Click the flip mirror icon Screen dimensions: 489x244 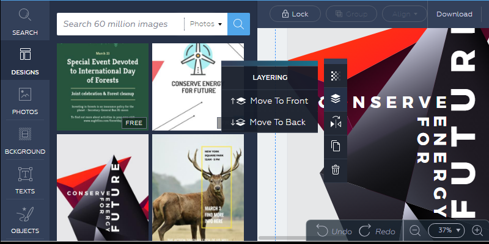click(335, 121)
